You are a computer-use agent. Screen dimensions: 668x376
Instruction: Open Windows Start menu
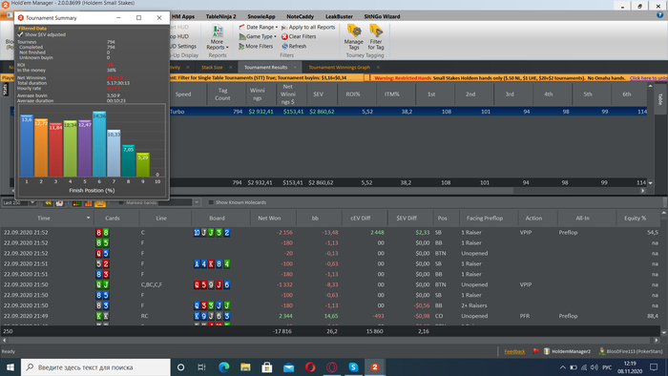pyautogui.click(x=10, y=367)
